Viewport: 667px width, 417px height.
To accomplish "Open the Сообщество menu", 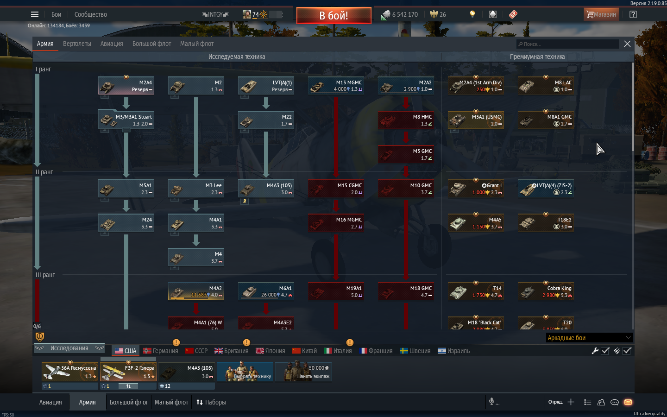I will tap(91, 14).
